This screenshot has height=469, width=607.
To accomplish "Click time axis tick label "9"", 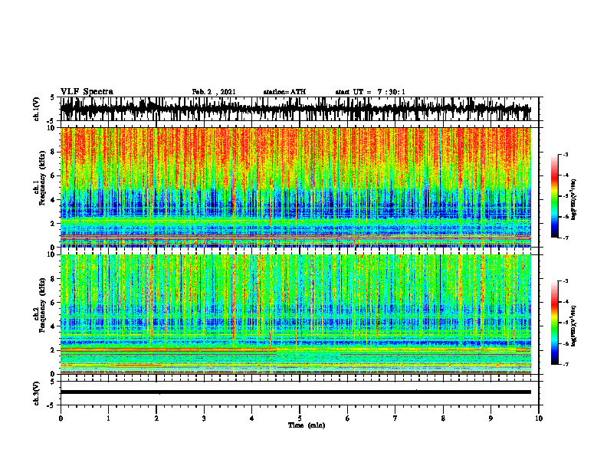I will tap(491, 418).
